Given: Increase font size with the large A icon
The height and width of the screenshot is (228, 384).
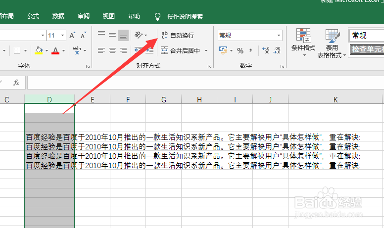Looking at the screenshot, I should pos(72,36).
